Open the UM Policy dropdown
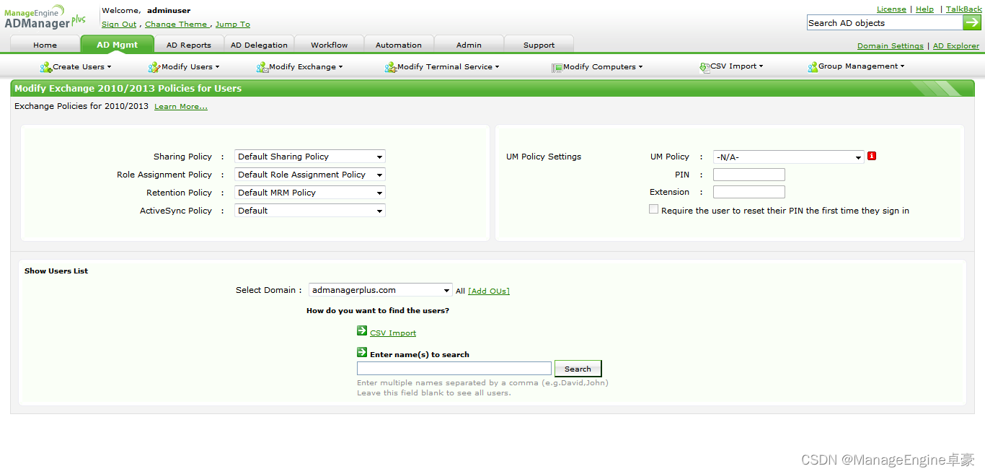 [789, 157]
